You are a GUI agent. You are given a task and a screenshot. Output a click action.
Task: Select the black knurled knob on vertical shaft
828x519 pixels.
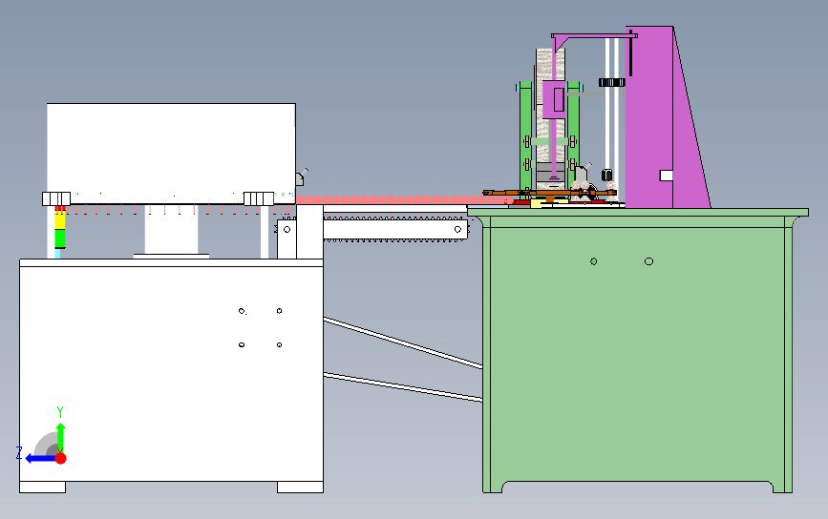coord(612,82)
